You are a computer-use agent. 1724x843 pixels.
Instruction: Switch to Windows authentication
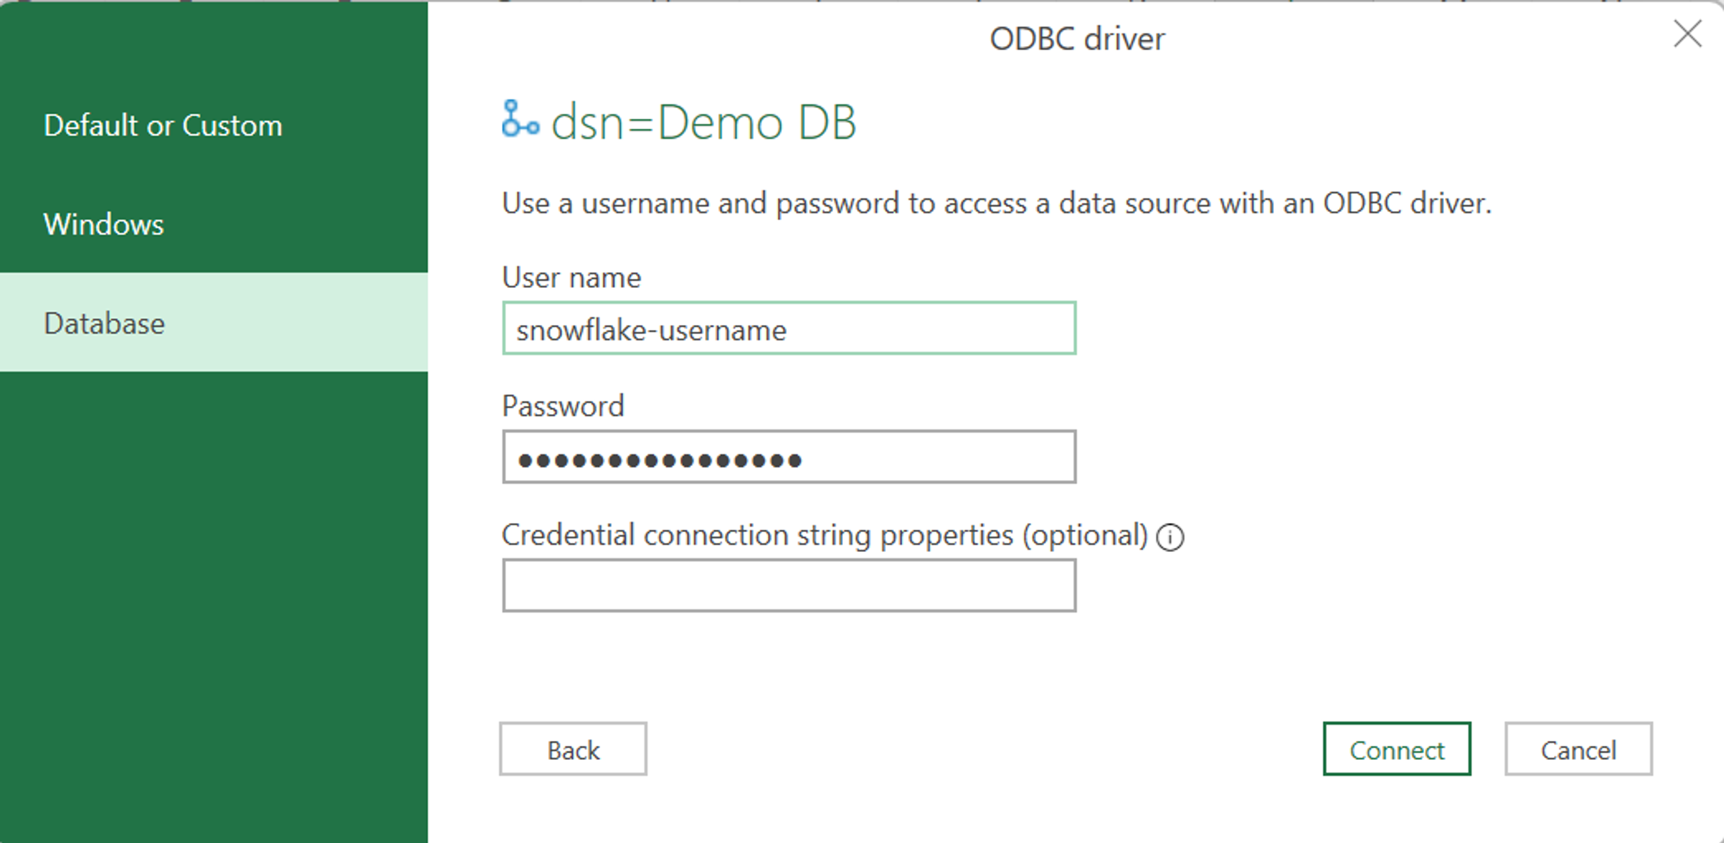[103, 224]
